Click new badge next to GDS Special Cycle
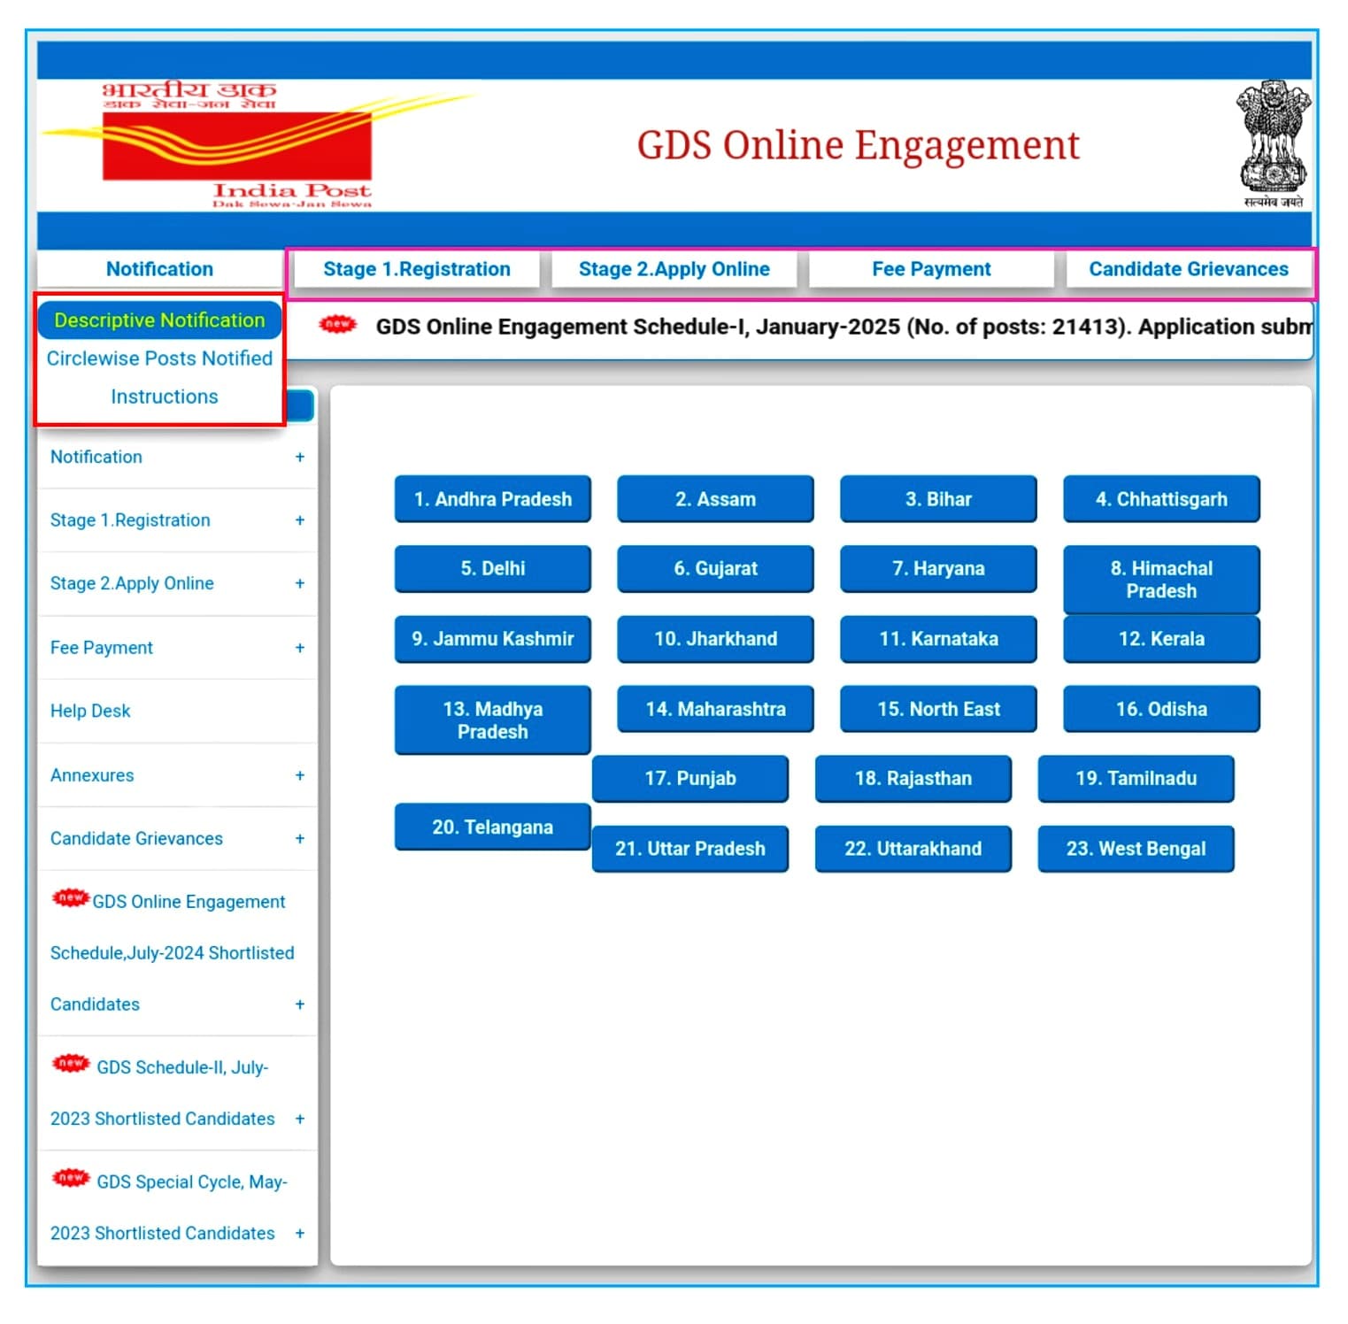The image size is (1348, 1324). click(70, 1177)
